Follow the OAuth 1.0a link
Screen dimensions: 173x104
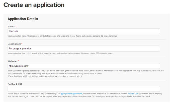pos(133,94)
